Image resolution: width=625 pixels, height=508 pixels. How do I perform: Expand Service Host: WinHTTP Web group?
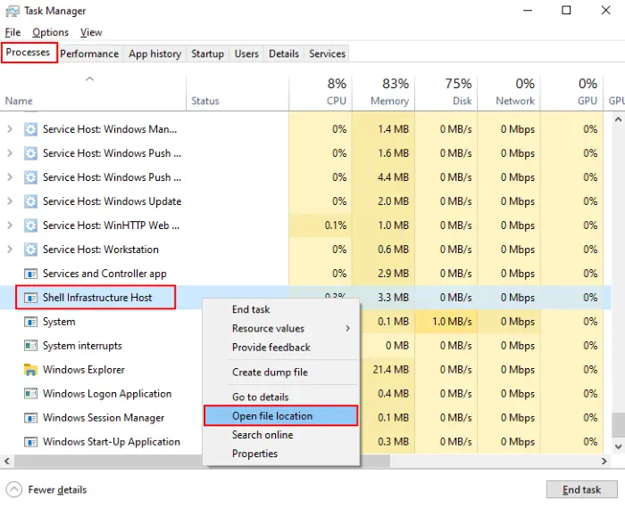[x=10, y=225]
